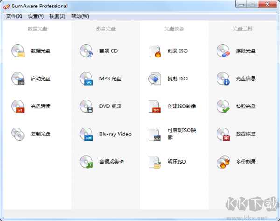This screenshot has height=221, width=280.
Task: Click the 音频采集卡 text label
Action: [112, 162]
